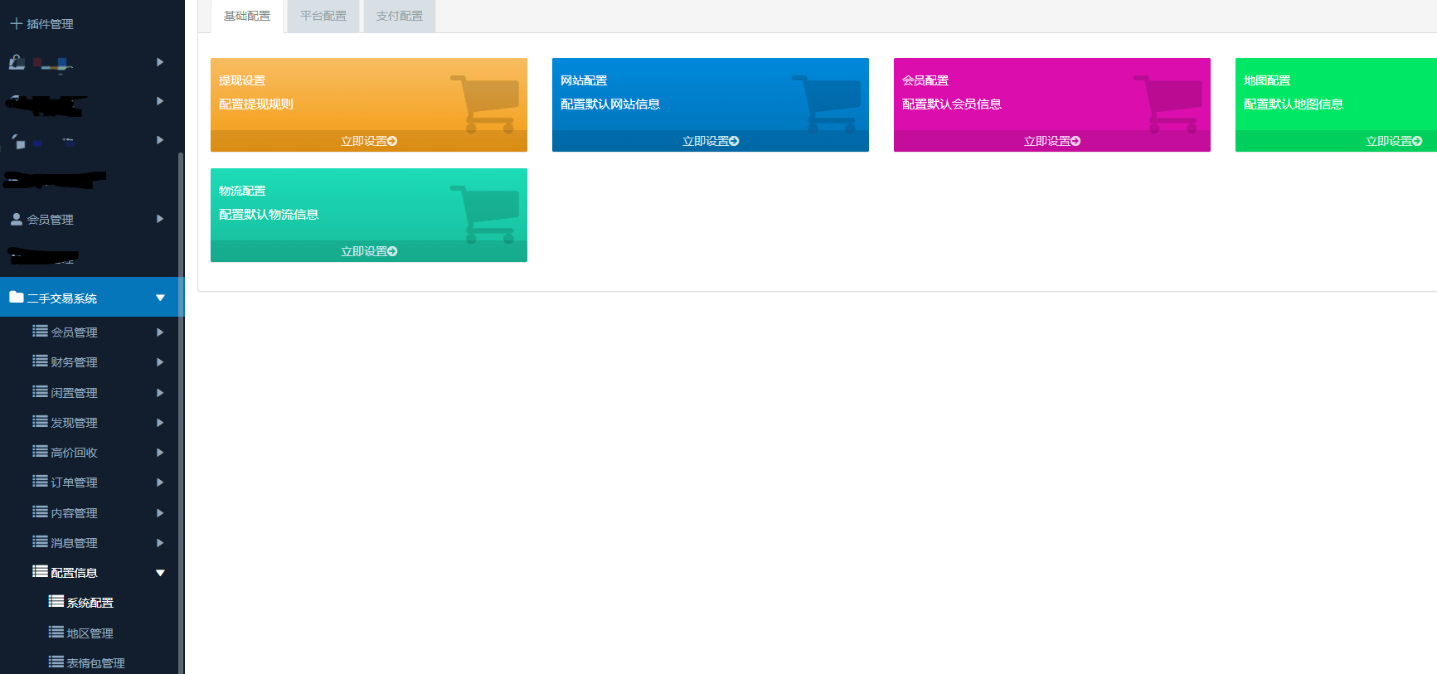
Task: Expand the 财务管理 submenu arrow
Action: [160, 362]
